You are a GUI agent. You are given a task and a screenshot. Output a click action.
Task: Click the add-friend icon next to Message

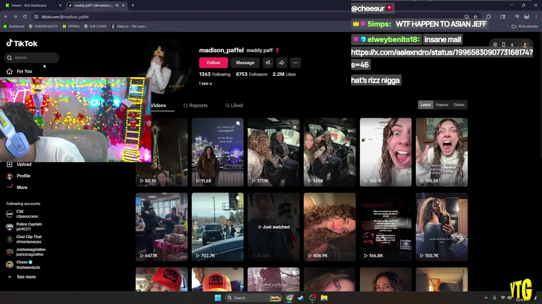pyautogui.click(x=268, y=62)
